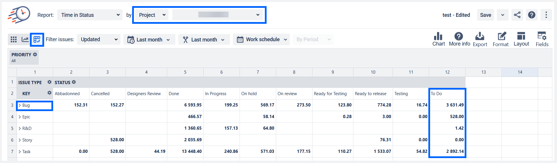This screenshot has width=557, height=163.
Task: Open the Report type dropdown Time in Status
Action: [90, 15]
